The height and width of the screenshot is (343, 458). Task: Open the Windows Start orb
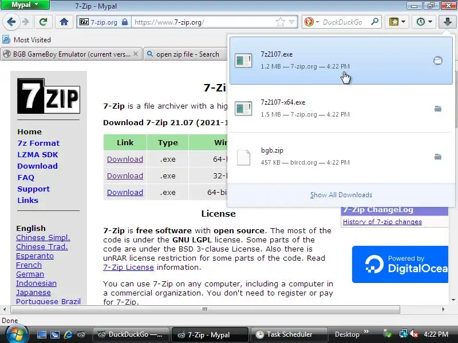(x=17, y=334)
